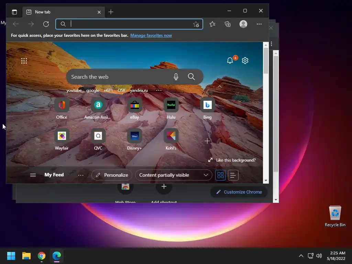
Task: Click the yandex.ru recent search link
Action: (139, 90)
